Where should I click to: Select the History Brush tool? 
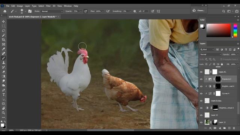3,67
